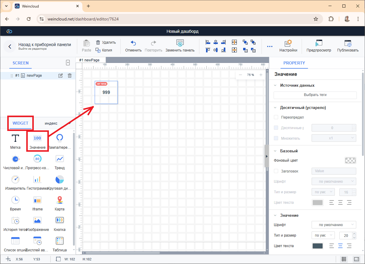The width and height of the screenshot is (365, 264).
Task: Pick the Карта map widget
Action: (x=59, y=200)
